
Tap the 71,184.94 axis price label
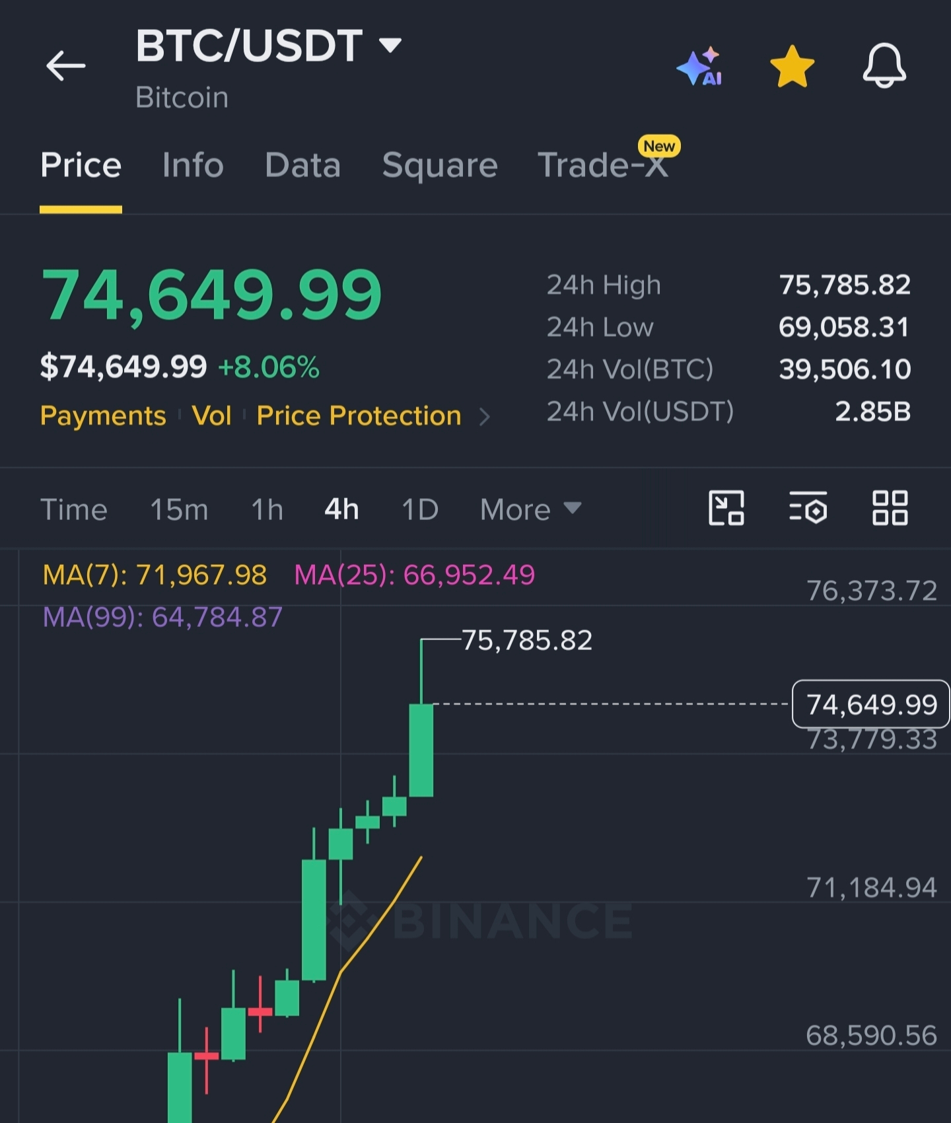872,888
